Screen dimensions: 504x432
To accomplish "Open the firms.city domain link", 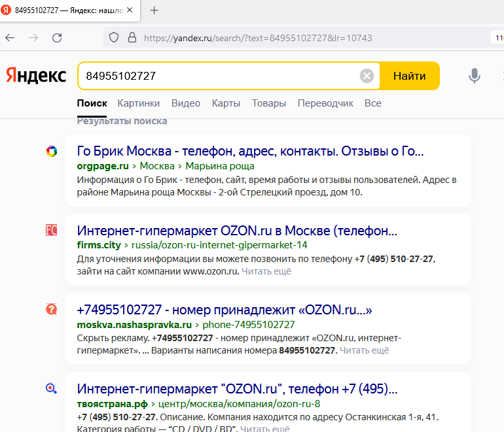I will pos(99,245).
